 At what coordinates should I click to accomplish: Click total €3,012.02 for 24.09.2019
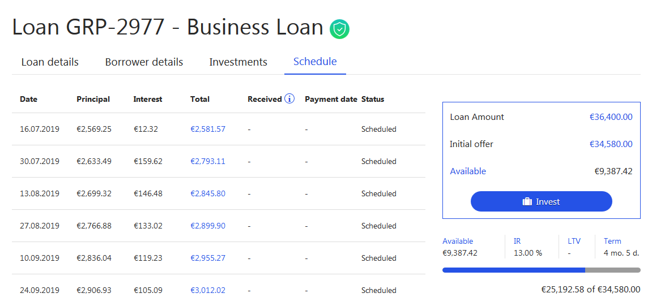tap(208, 290)
